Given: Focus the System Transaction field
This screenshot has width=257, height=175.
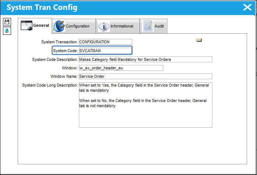Looking at the screenshot, I should pos(105,42).
